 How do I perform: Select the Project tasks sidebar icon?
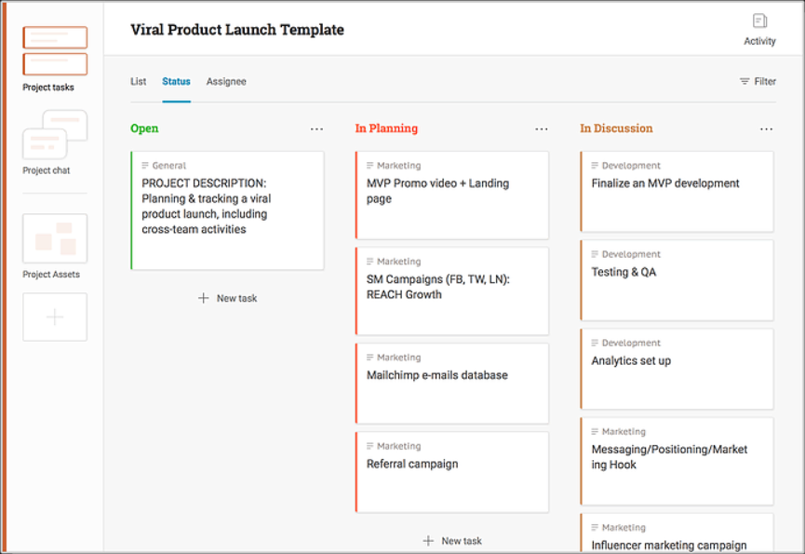pos(55,51)
